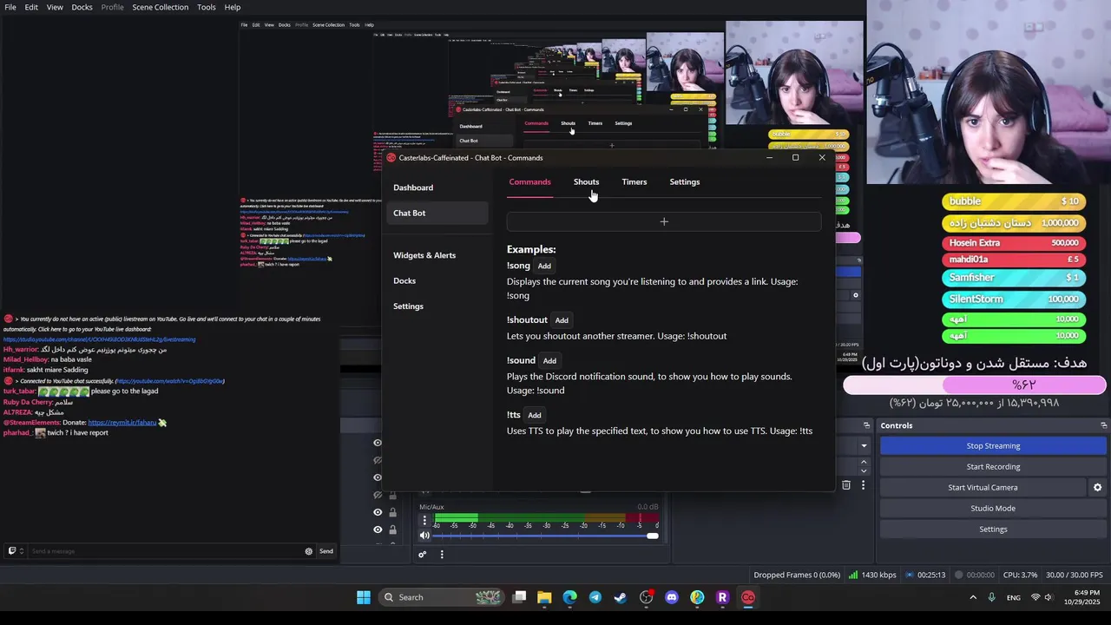Start the Virtual Camera
Screen dimensions: 1111x625
983,488
